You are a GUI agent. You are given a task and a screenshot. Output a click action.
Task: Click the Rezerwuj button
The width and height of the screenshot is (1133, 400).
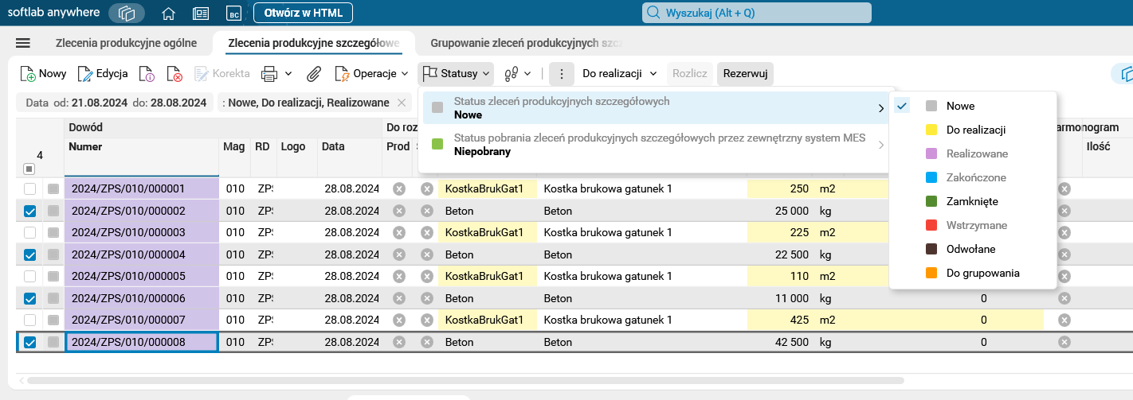tap(745, 74)
